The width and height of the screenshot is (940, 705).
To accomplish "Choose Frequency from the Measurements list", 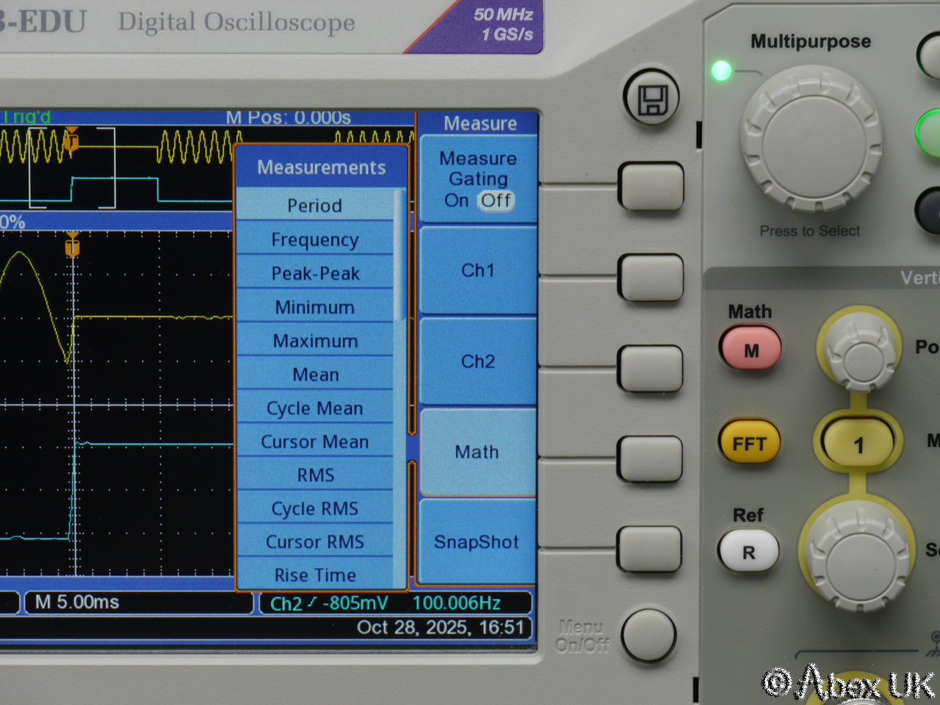I will point(314,239).
